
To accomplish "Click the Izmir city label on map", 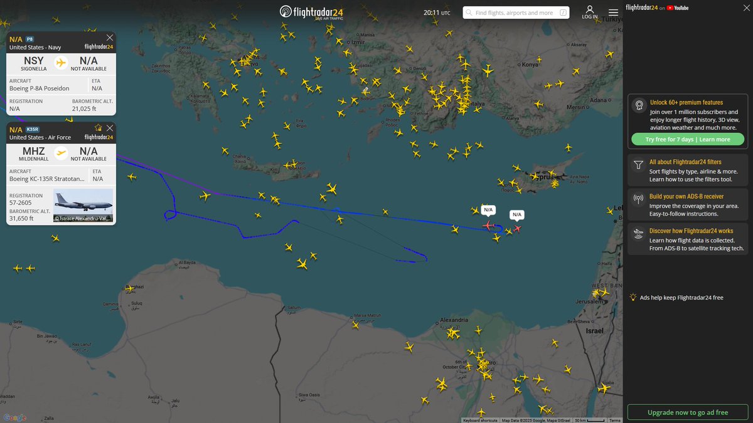I will [357, 42].
